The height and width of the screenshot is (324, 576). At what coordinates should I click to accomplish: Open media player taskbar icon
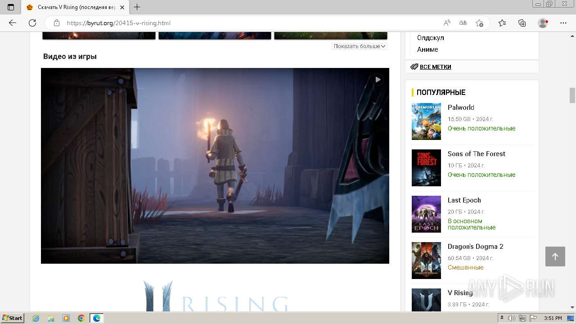tap(66, 318)
